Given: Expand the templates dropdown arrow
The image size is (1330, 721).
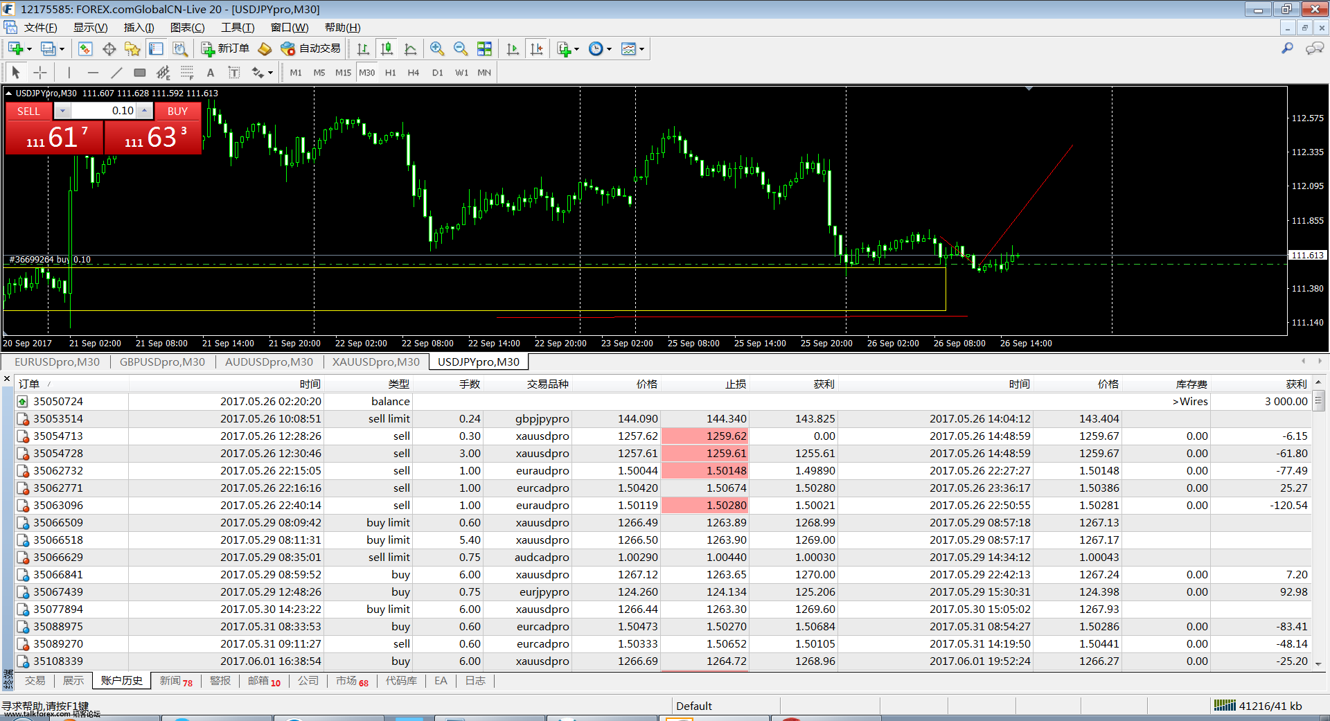Looking at the screenshot, I should (641, 49).
